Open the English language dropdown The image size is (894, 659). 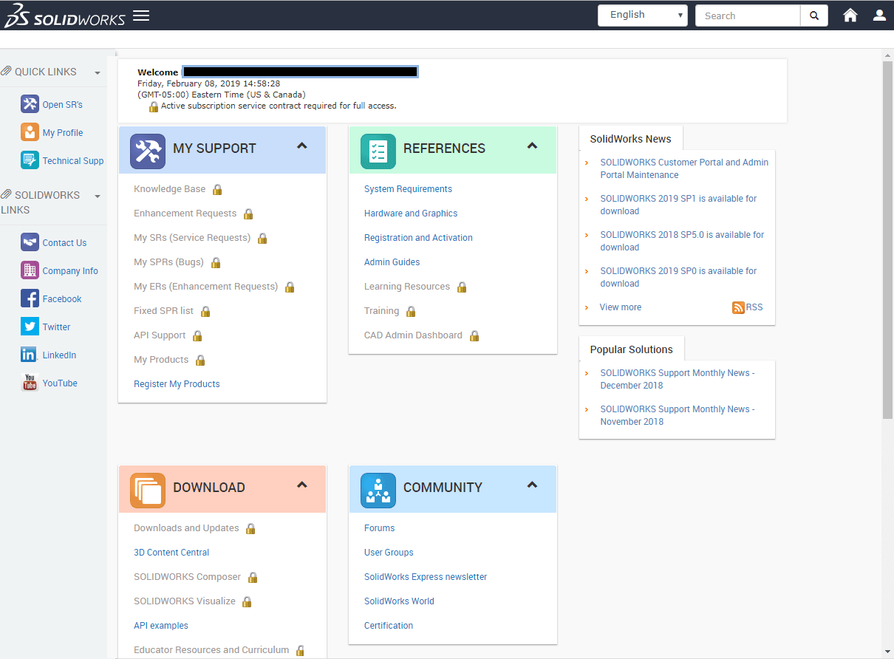(x=643, y=16)
